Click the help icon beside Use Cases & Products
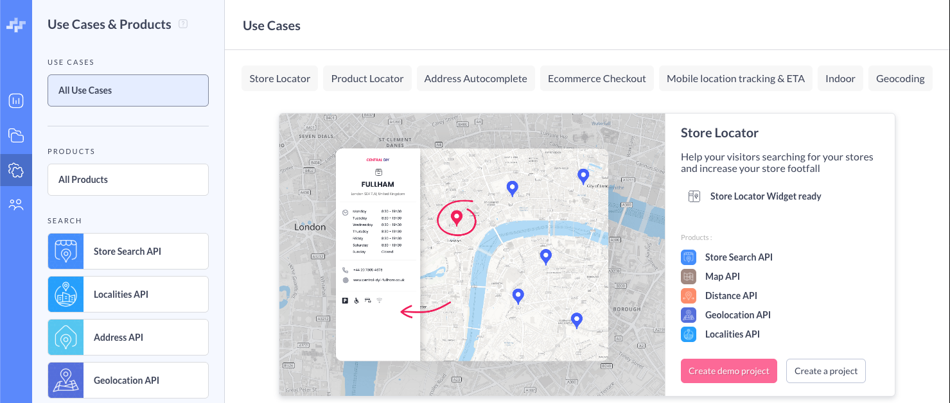The image size is (950, 403). pos(183,24)
